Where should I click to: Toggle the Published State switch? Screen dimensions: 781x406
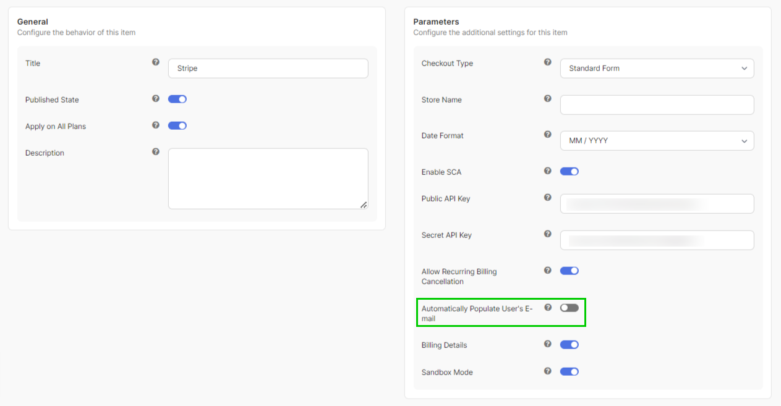point(177,99)
